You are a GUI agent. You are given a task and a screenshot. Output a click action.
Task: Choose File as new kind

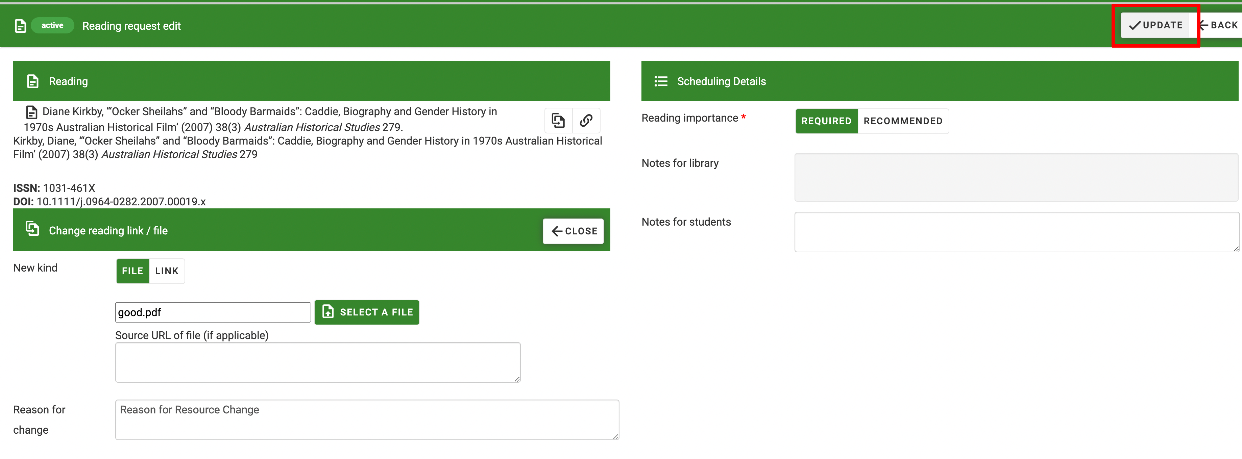pos(132,271)
